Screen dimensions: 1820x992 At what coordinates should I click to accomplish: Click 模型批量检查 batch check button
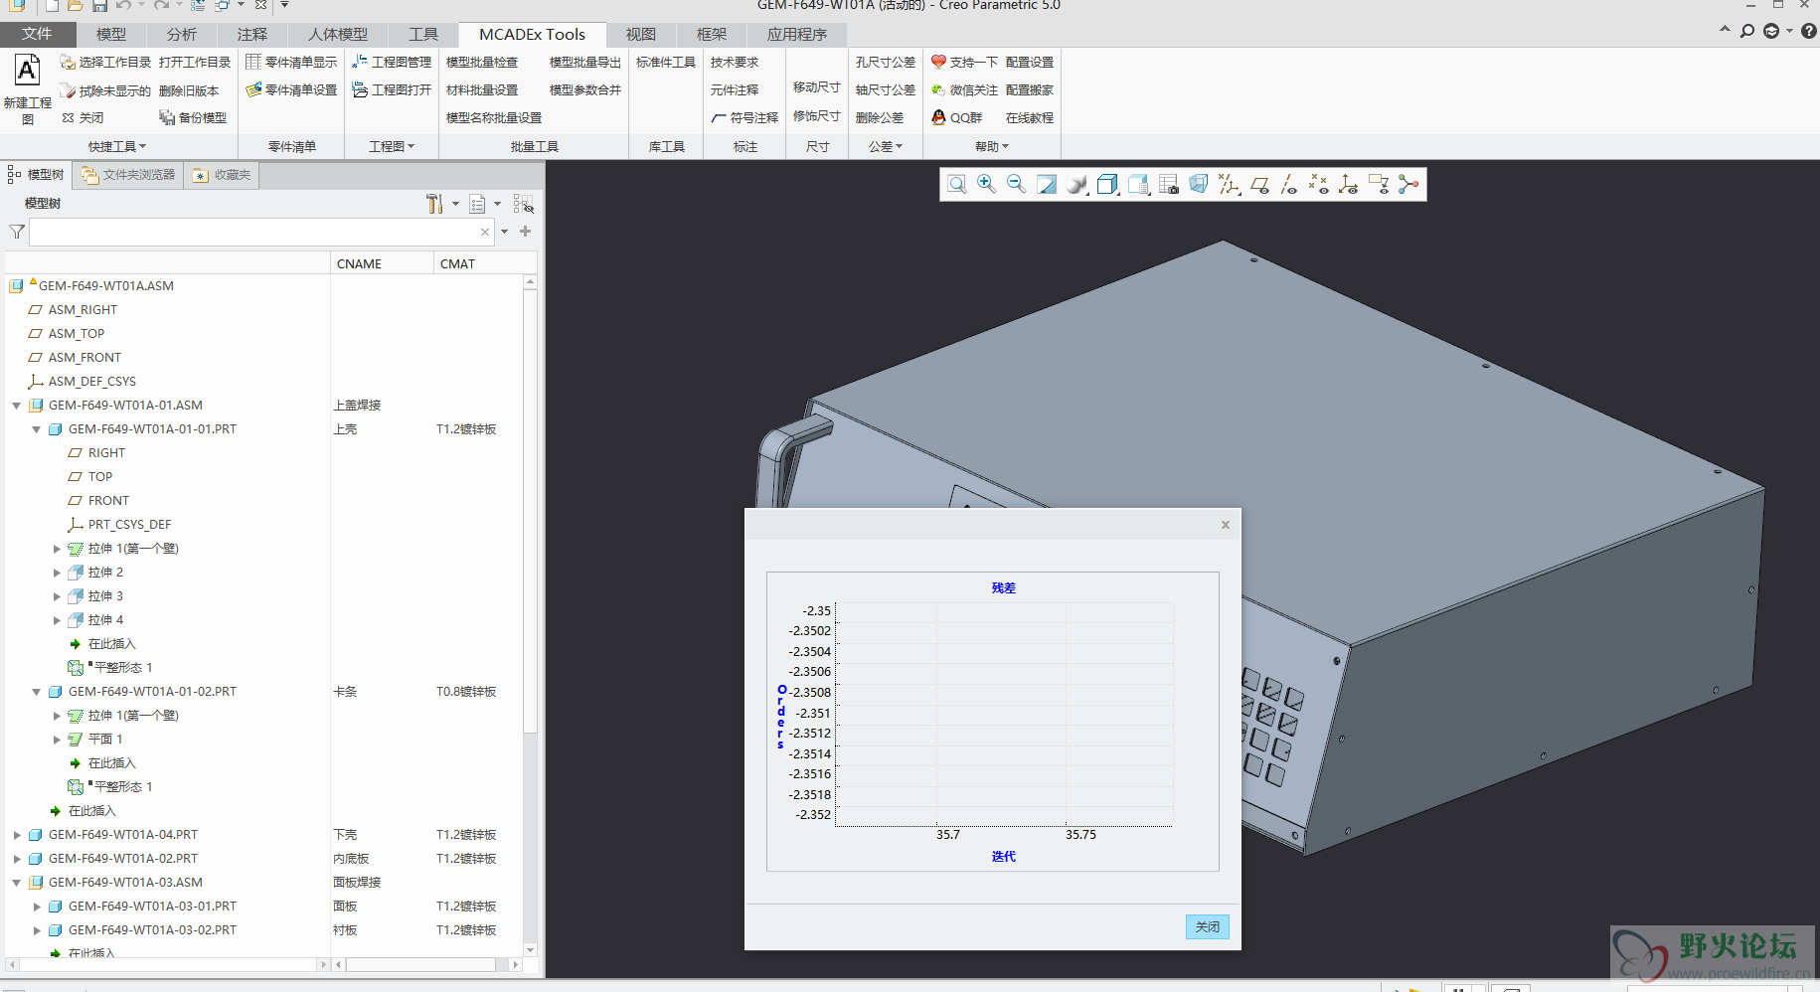pos(482,63)
